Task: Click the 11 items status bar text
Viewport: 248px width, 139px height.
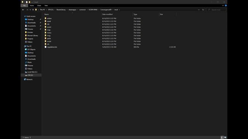Action: pyautogui.click(x=26, y=137)
